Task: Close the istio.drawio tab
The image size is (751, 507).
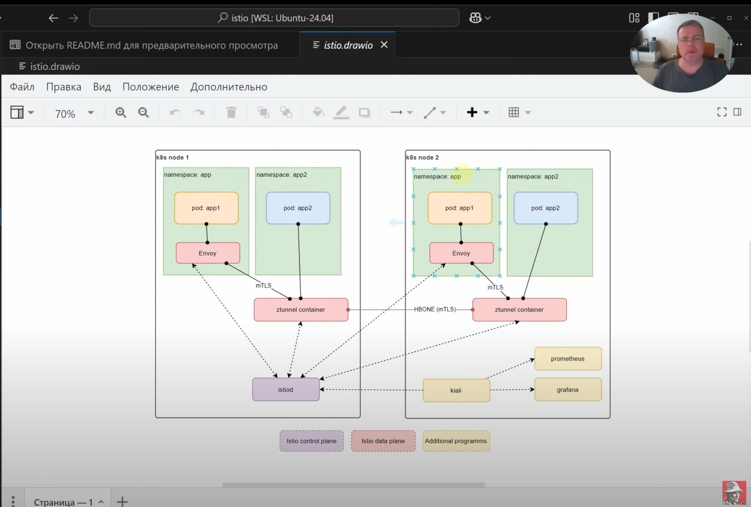Action: pos(384,45)
